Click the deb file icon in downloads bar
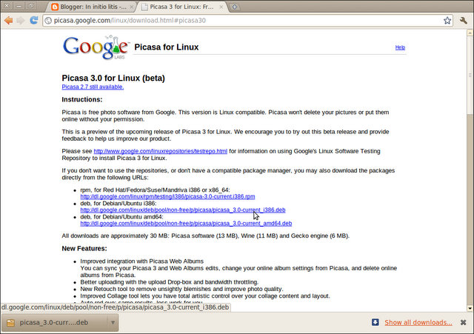 (10, 323)
